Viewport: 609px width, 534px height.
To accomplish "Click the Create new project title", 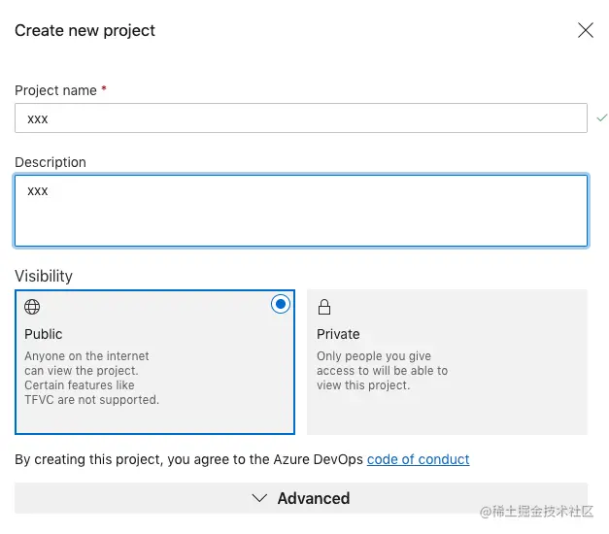I will [85, 30].
